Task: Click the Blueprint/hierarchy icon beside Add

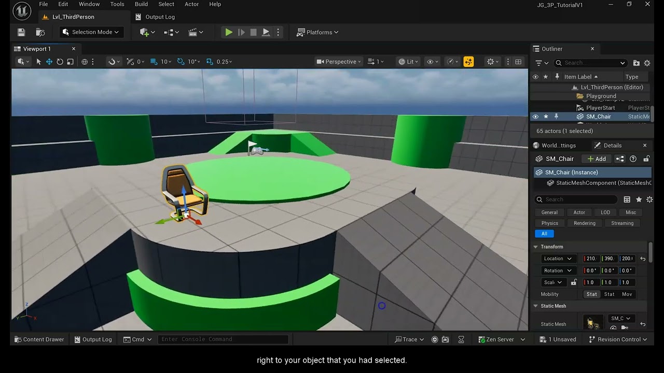Action: [x=620, y=159]
